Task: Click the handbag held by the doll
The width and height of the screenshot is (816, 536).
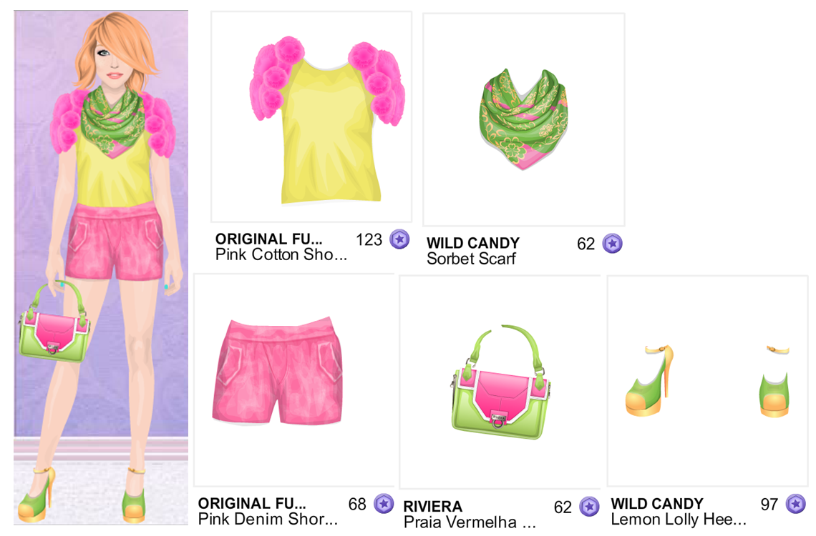Action: tap(54, 324)
